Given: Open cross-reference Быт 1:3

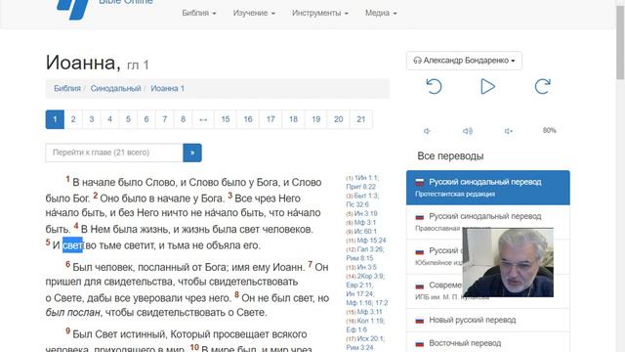Looking at the screenshot, I should 366,196.
